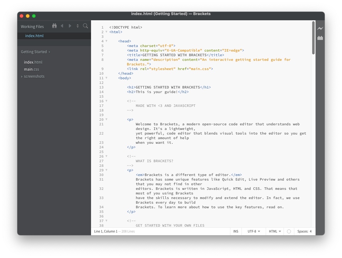Collapse the html tag fold on line 2
342x258 pixels.
click(106, 32)
